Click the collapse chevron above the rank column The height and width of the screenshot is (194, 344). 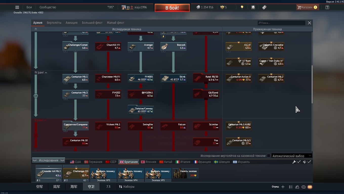tap(36, 29)
